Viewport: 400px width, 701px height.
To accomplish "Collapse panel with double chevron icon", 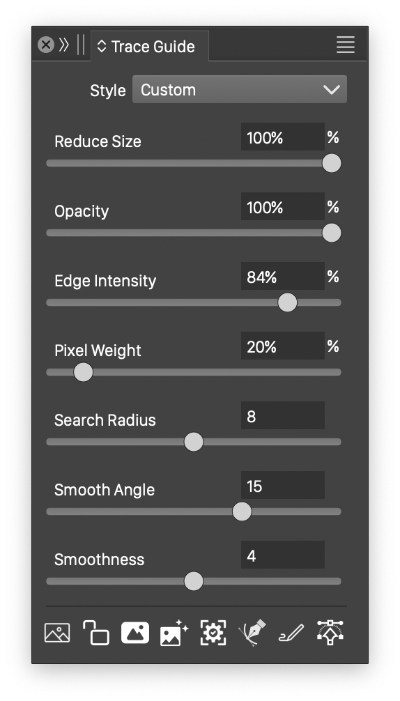I will [64, 45].
